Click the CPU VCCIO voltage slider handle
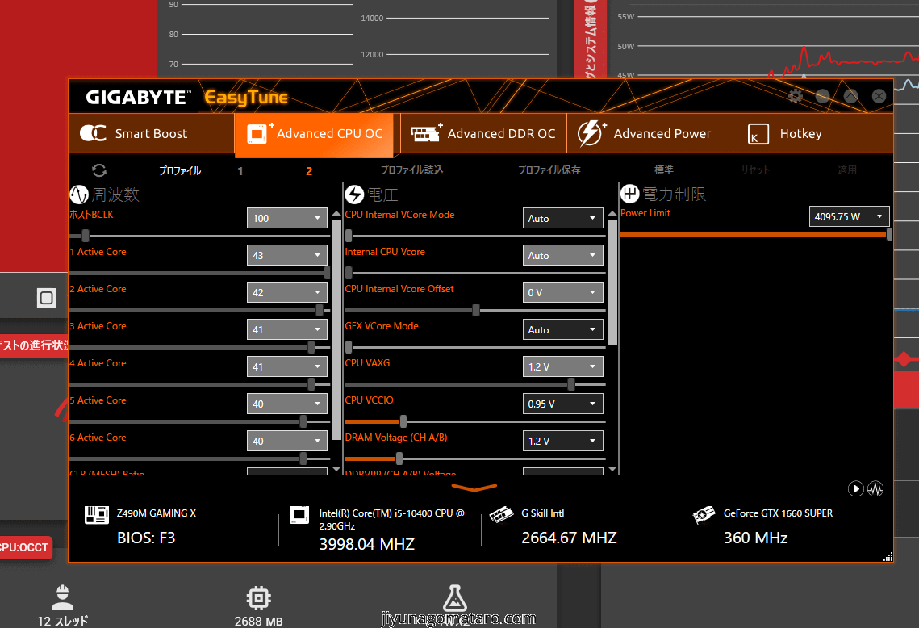This screenshot has width=919, height=628. point(403,421)
